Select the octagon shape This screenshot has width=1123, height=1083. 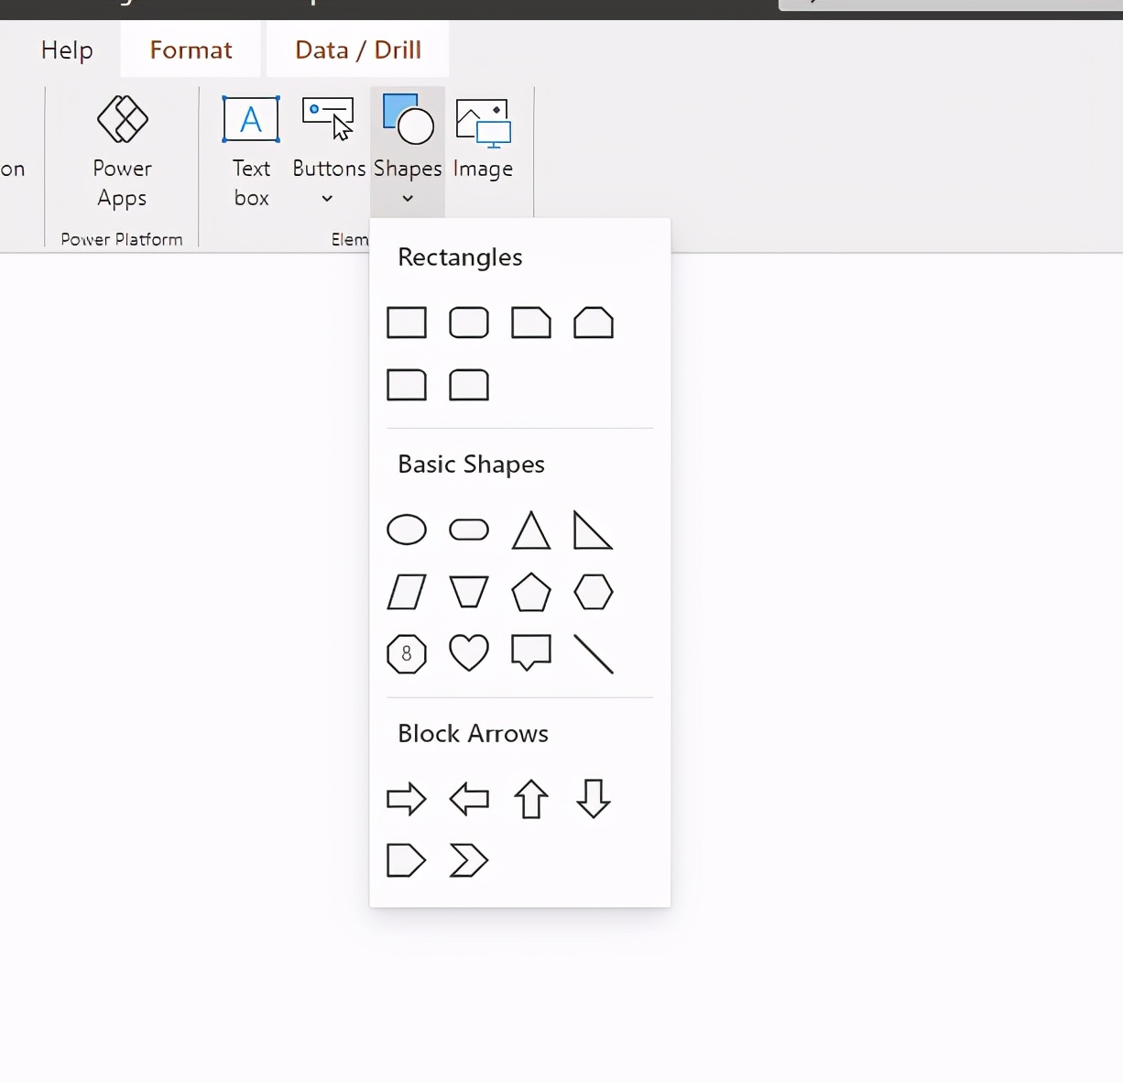(x=407, y=653)
